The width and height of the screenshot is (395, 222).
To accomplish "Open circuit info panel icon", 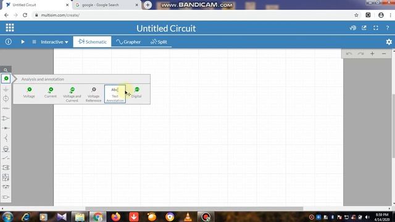I will coord(8,41).
